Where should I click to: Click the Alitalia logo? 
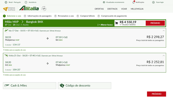coord(29,8)
